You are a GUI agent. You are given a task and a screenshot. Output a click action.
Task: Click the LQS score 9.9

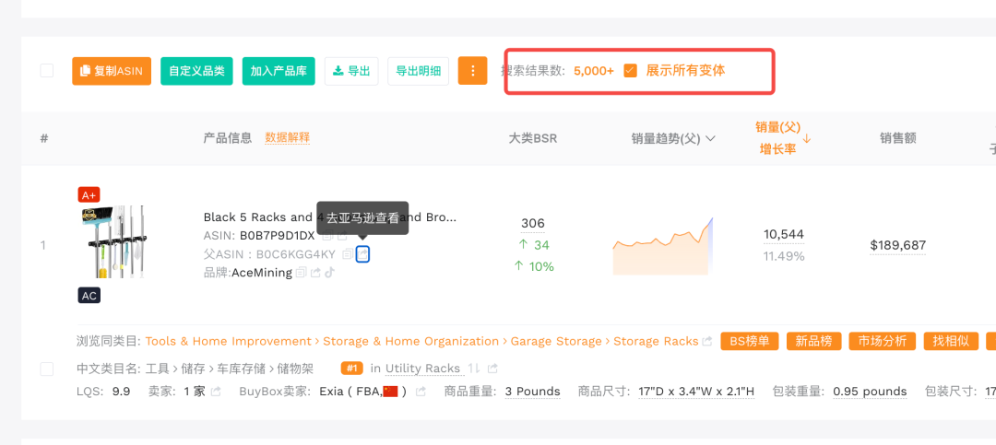pyautogui.click(x=122, y=392)
